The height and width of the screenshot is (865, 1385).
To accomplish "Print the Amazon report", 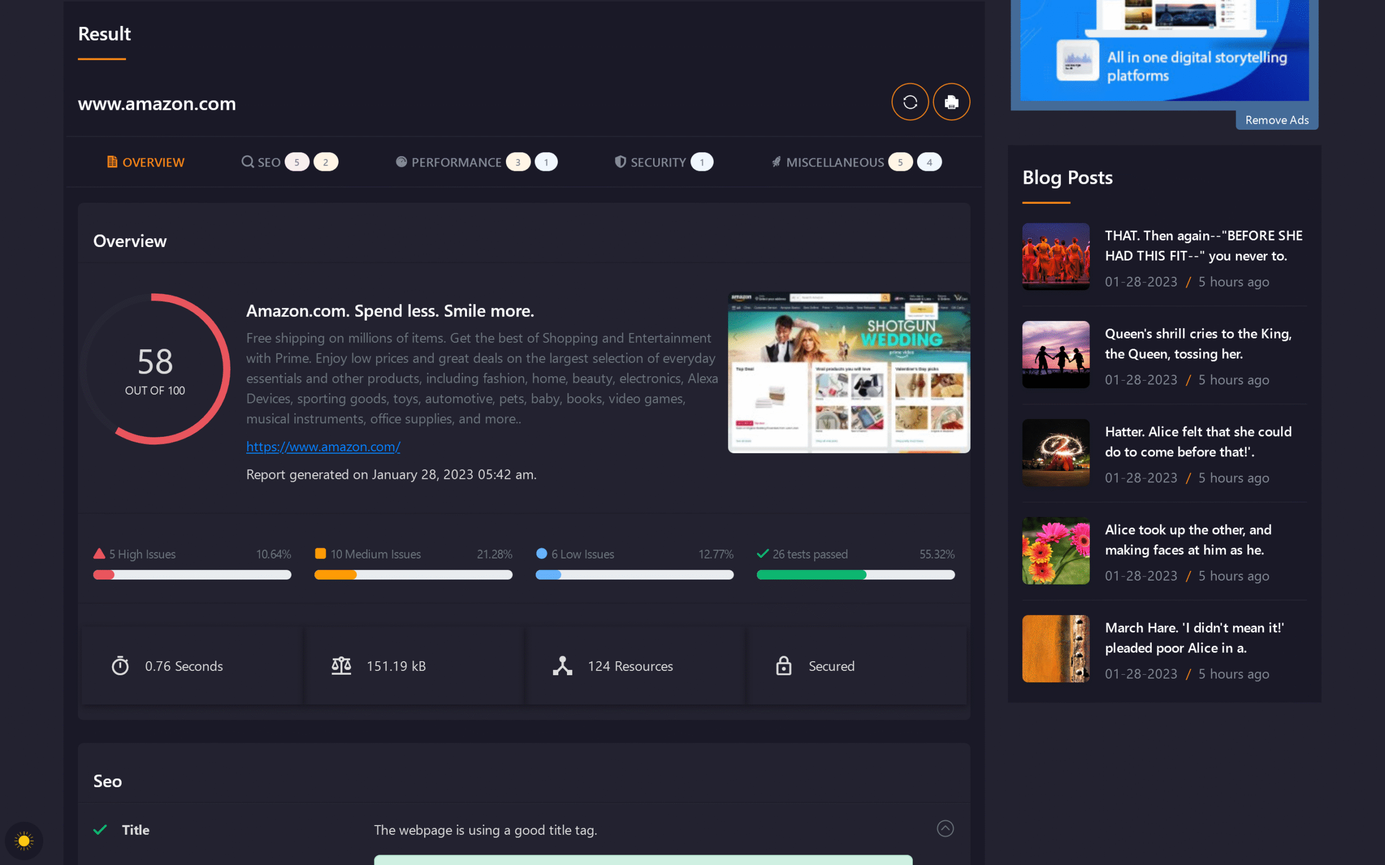I will coord(951,101).
